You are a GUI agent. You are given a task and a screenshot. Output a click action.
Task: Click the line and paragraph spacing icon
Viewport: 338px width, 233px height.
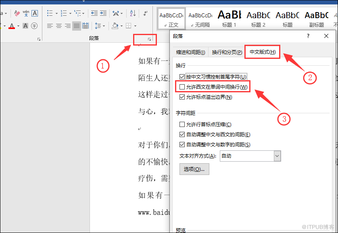tap(98, 26)
